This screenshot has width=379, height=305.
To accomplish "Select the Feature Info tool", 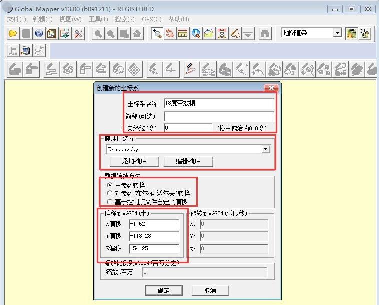I will [x=196, y=33].
